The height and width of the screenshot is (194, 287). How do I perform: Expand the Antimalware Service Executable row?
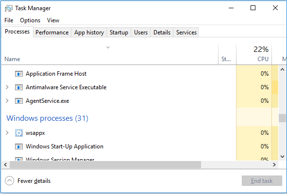(7, 87)
